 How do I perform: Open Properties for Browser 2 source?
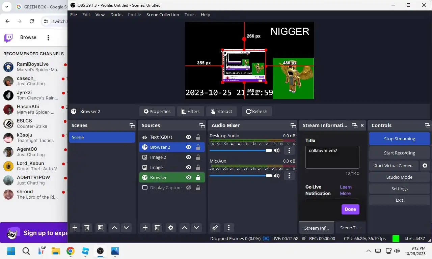[157, 111]
